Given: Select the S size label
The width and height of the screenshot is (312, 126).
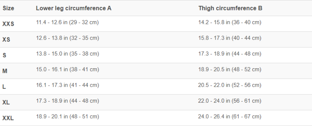Looking at the screenshot, I should pos(4,56).
